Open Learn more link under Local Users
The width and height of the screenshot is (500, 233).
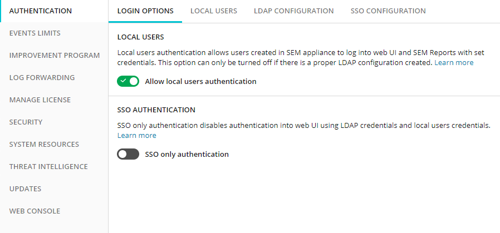tap(454, 63)
